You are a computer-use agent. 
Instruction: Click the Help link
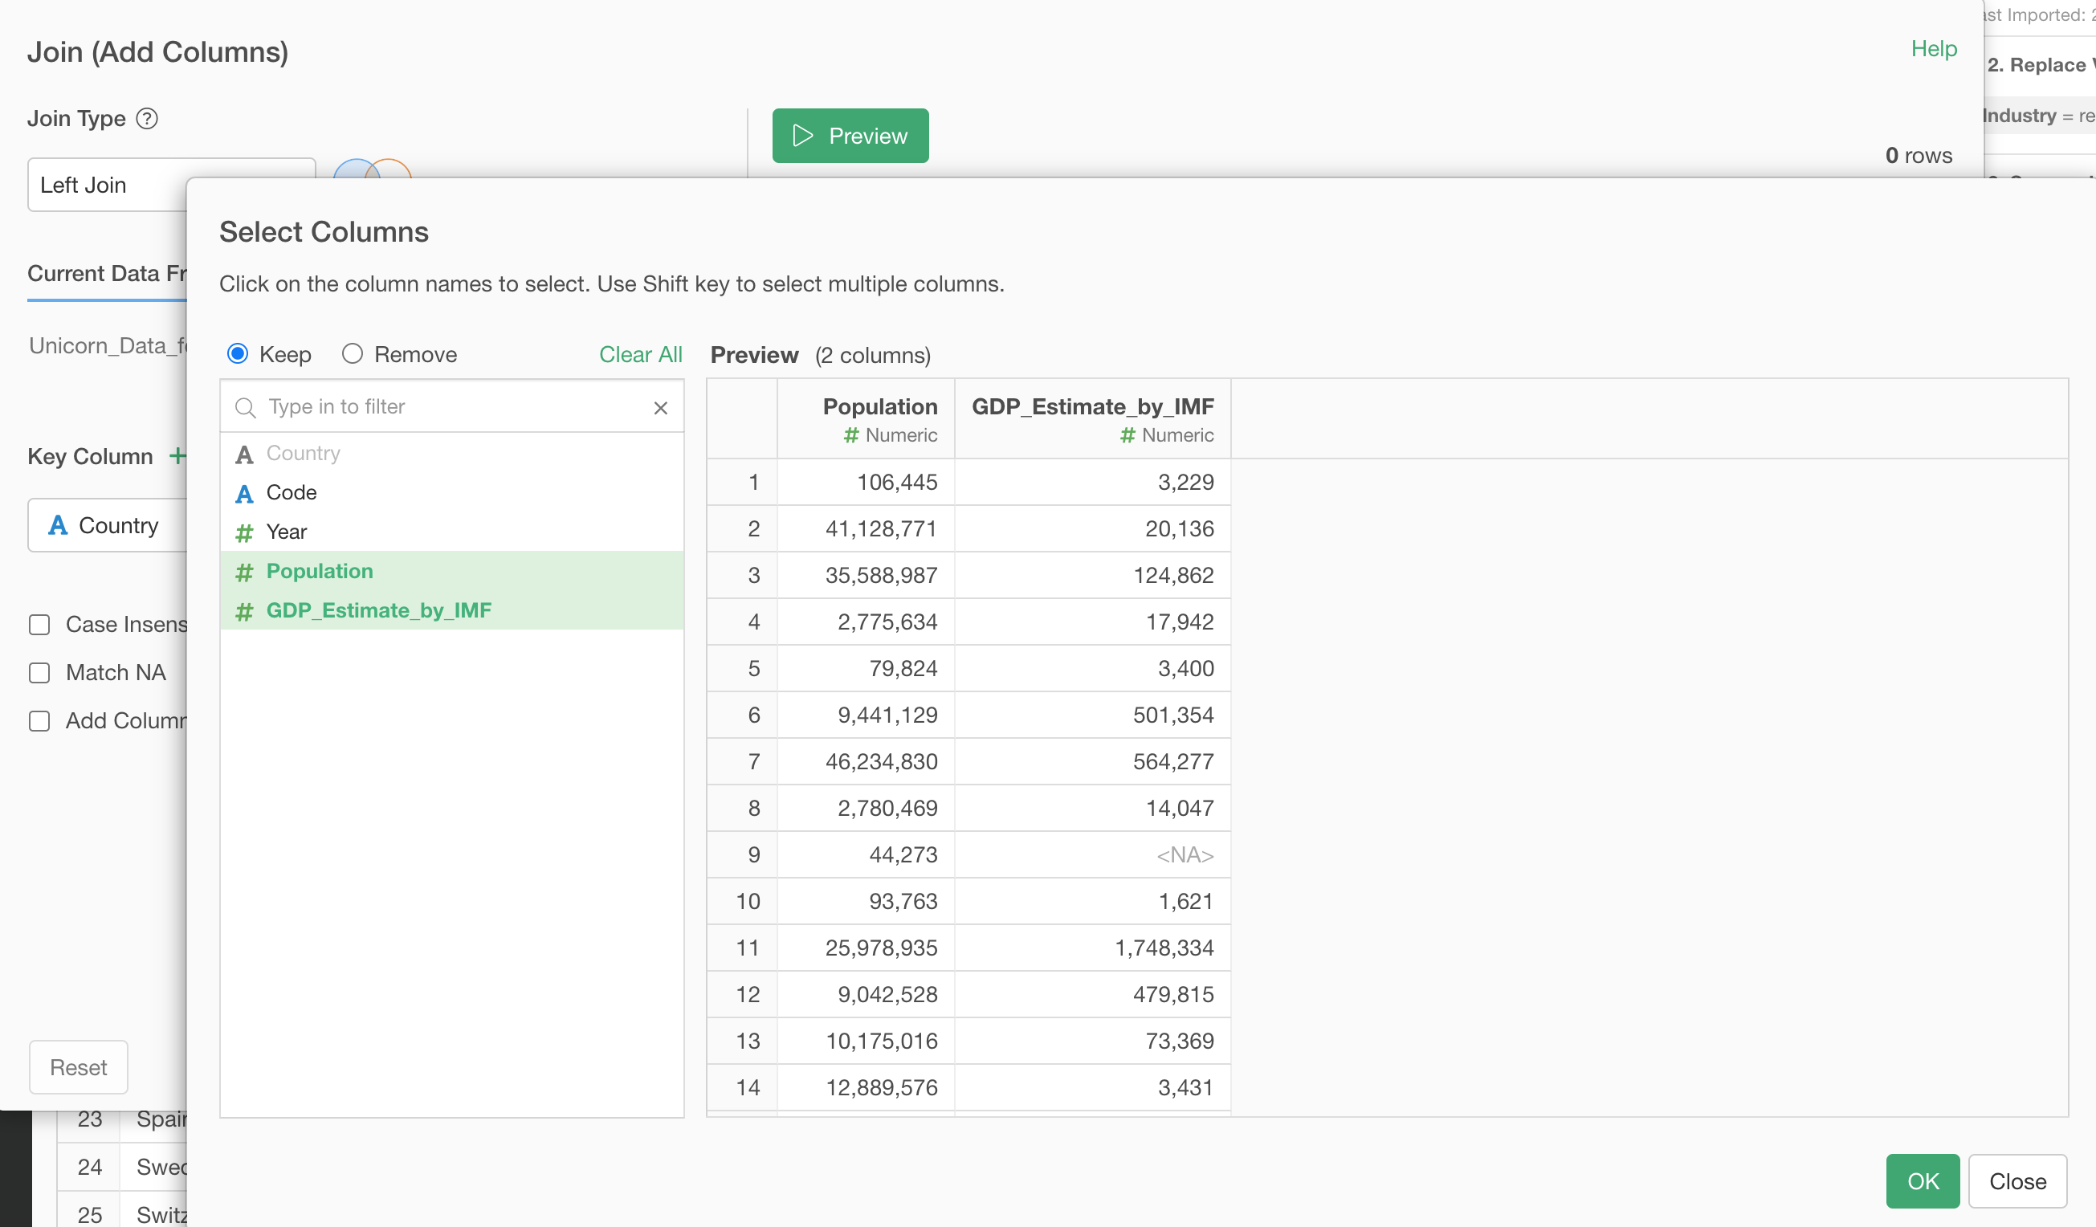tap(1933, 49)
